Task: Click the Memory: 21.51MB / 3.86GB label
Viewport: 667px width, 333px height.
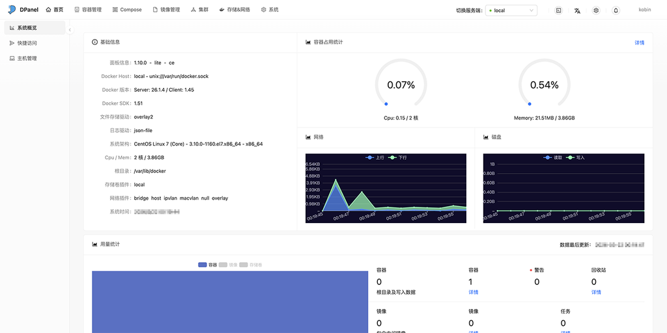Action: click(544, 118)
